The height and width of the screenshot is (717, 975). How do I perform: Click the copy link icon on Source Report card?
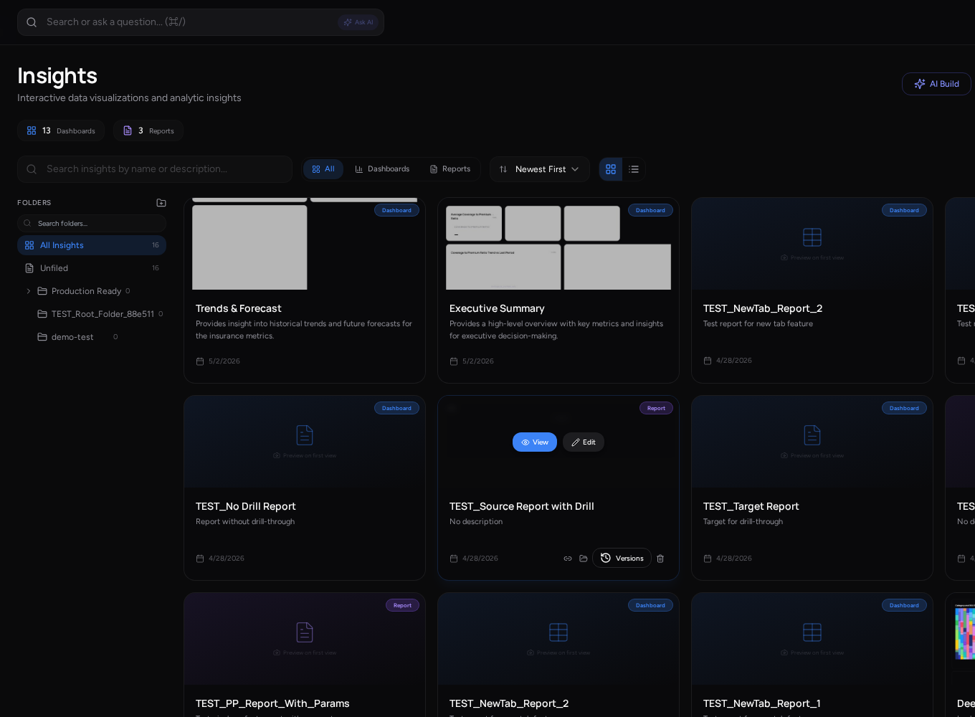pyautogui.click(x=568, y=559)
